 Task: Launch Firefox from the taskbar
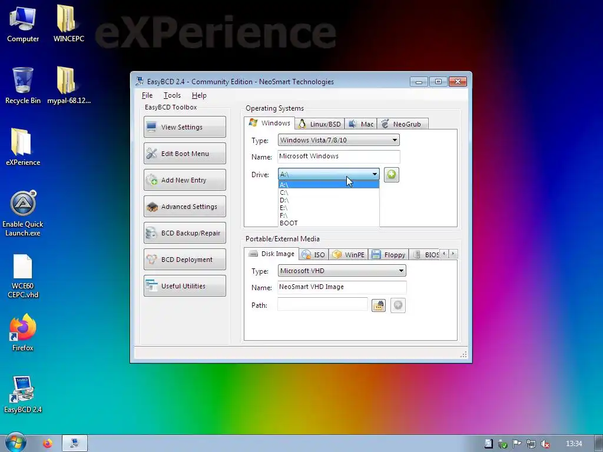pyautogui.click(x=48, y=444)
